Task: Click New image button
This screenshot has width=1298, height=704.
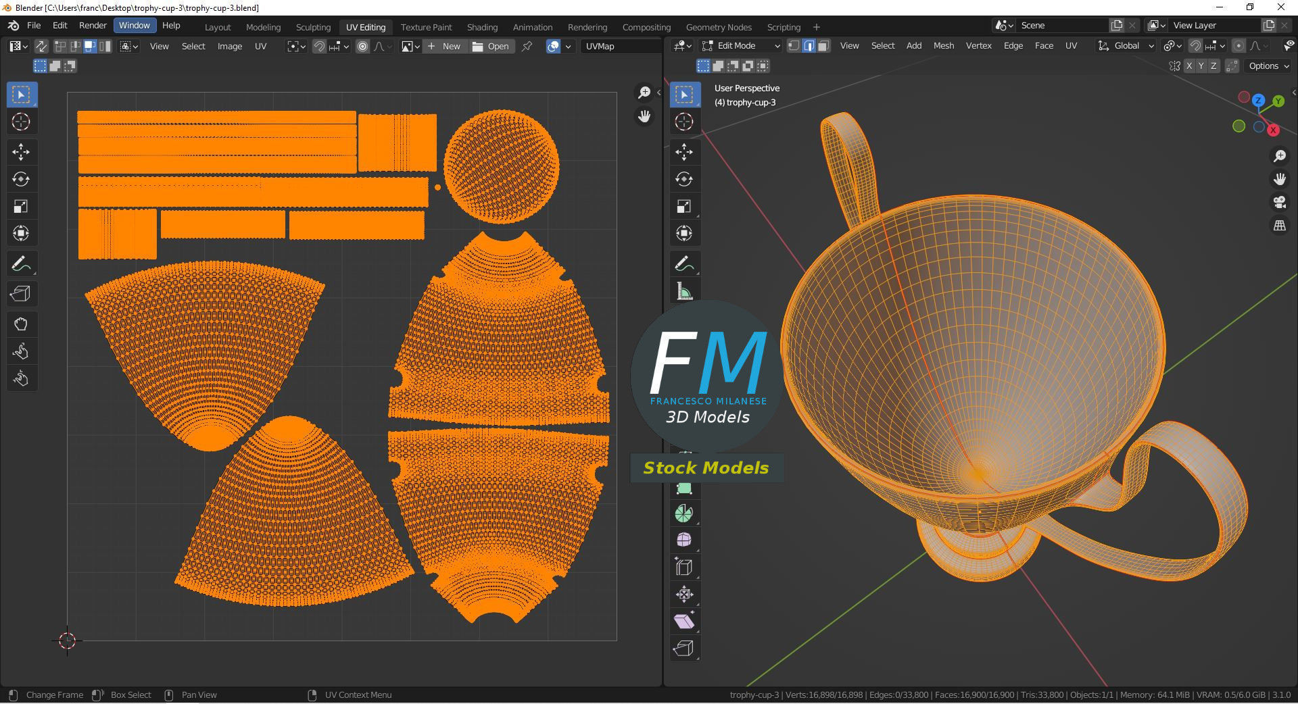Action: 445,46
